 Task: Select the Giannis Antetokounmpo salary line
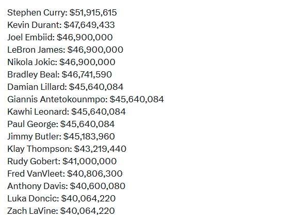click(86, 99)
